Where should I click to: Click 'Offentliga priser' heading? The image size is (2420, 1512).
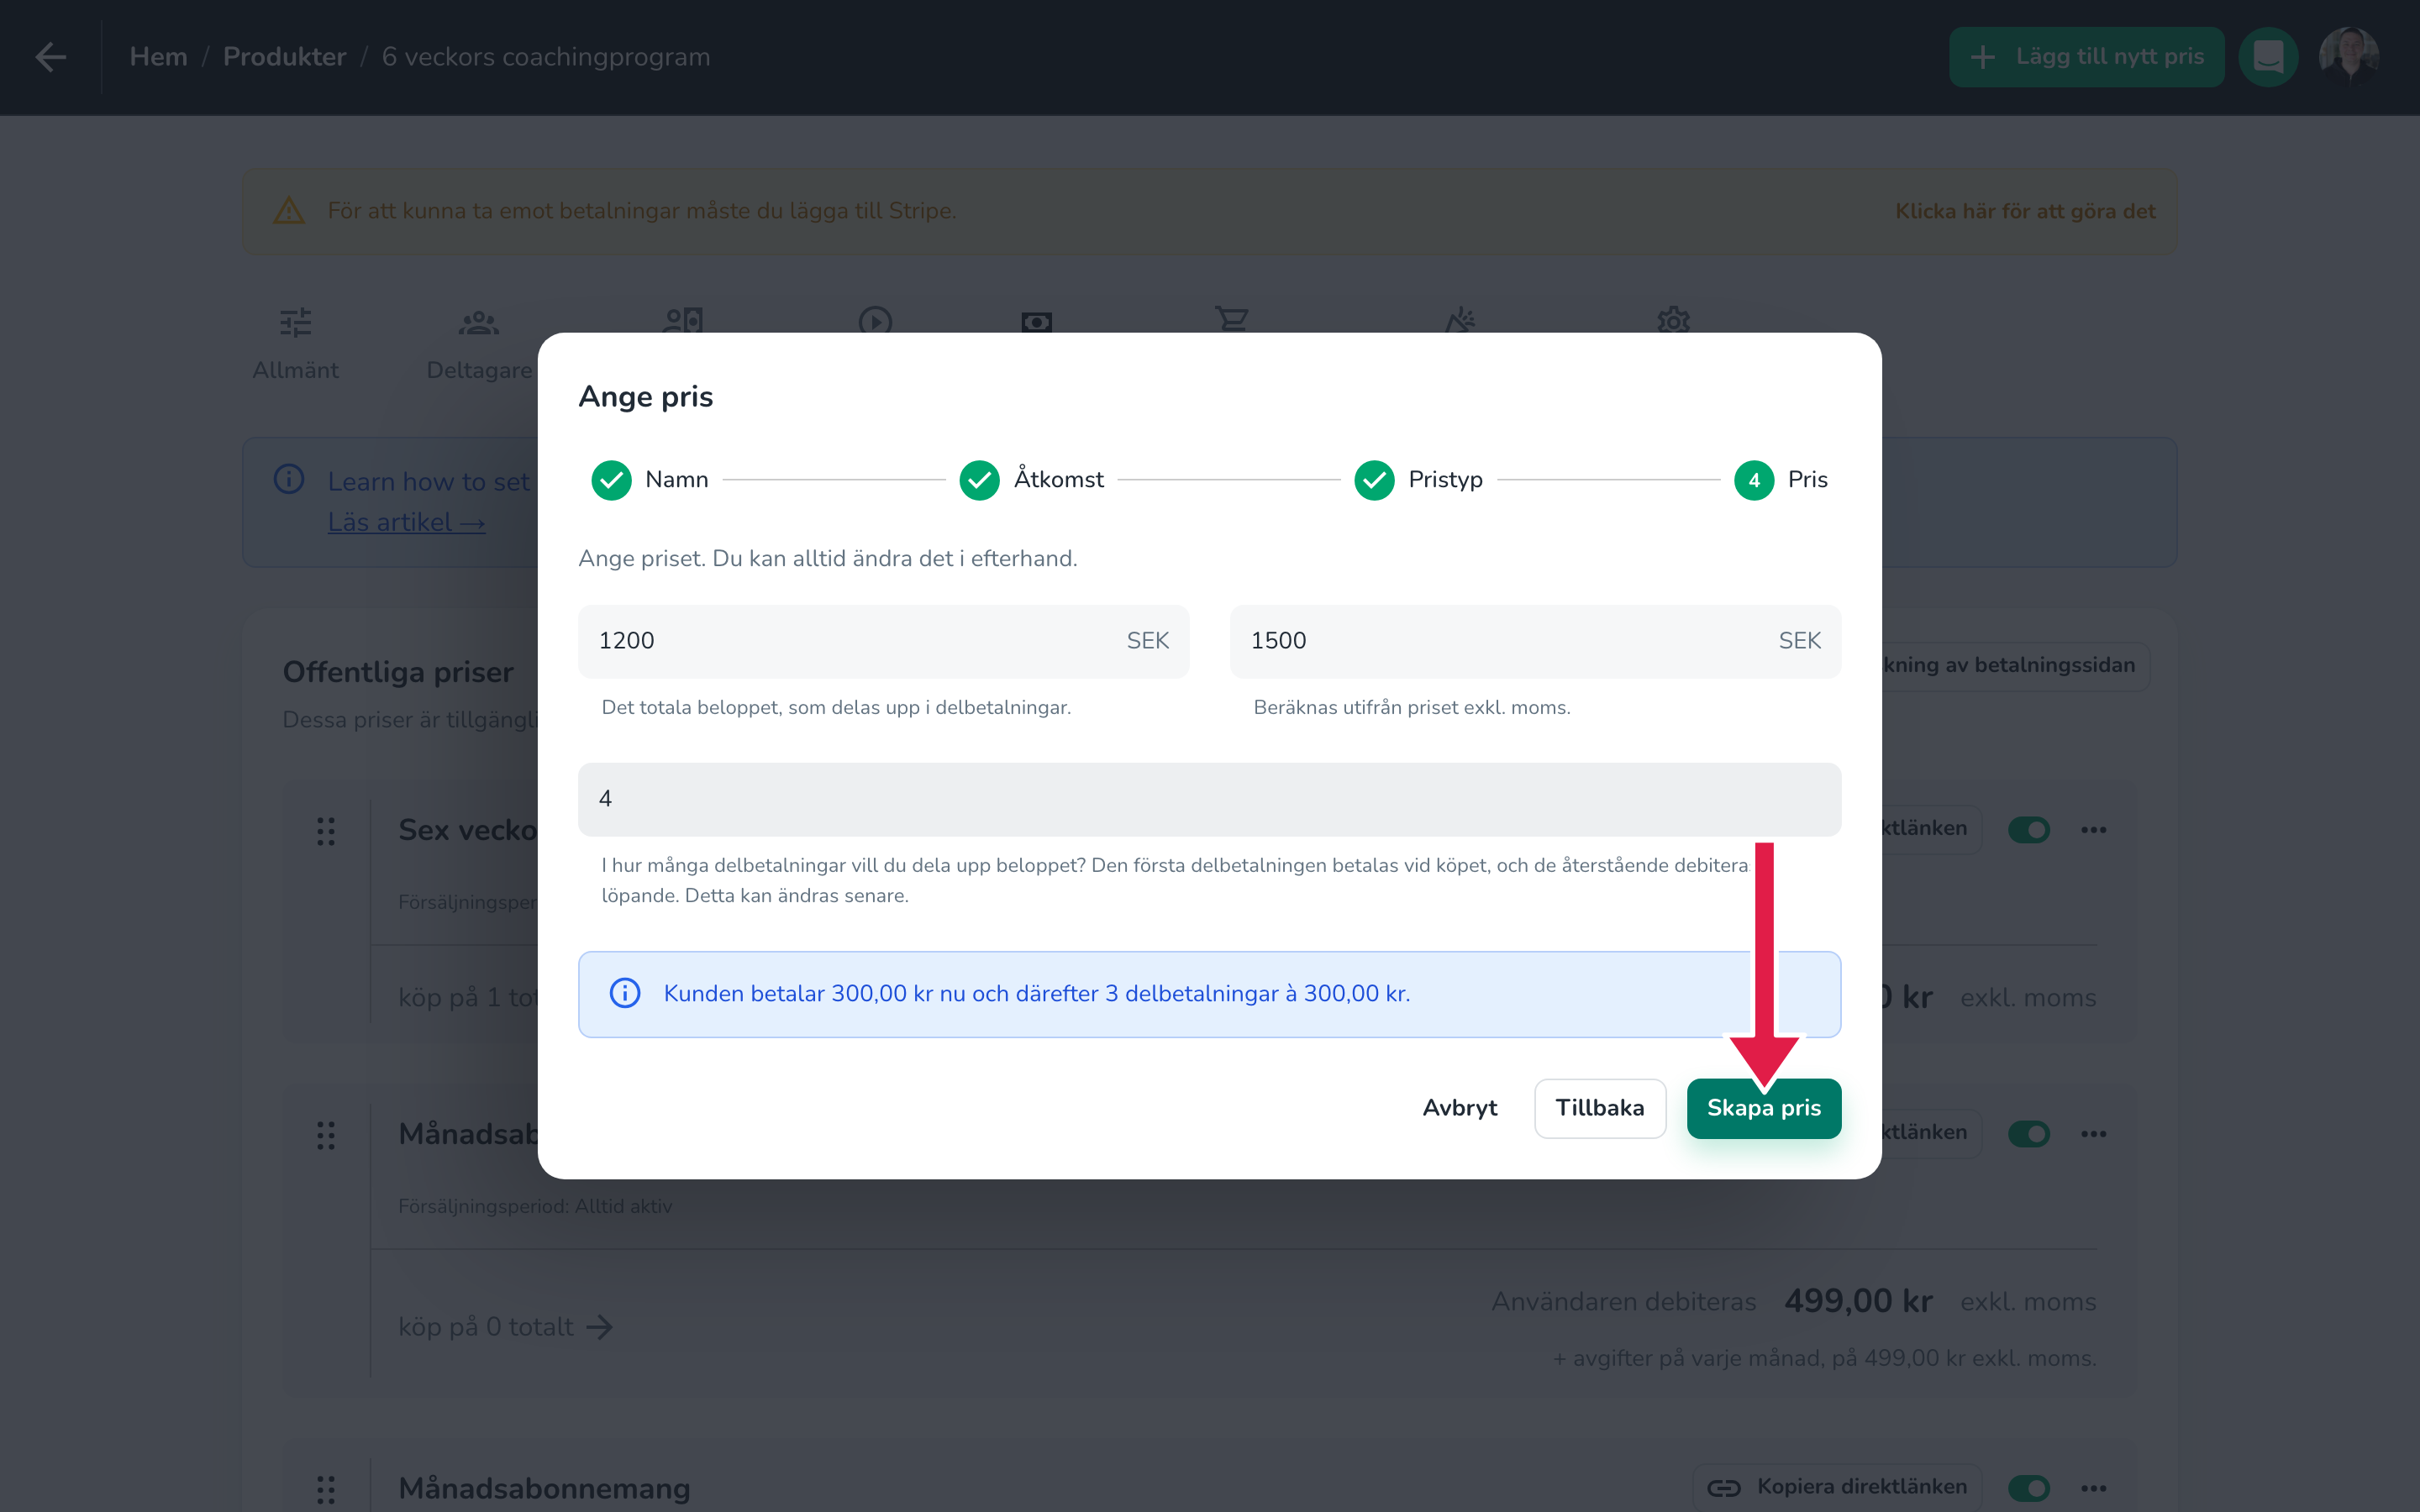pos(398,672)
